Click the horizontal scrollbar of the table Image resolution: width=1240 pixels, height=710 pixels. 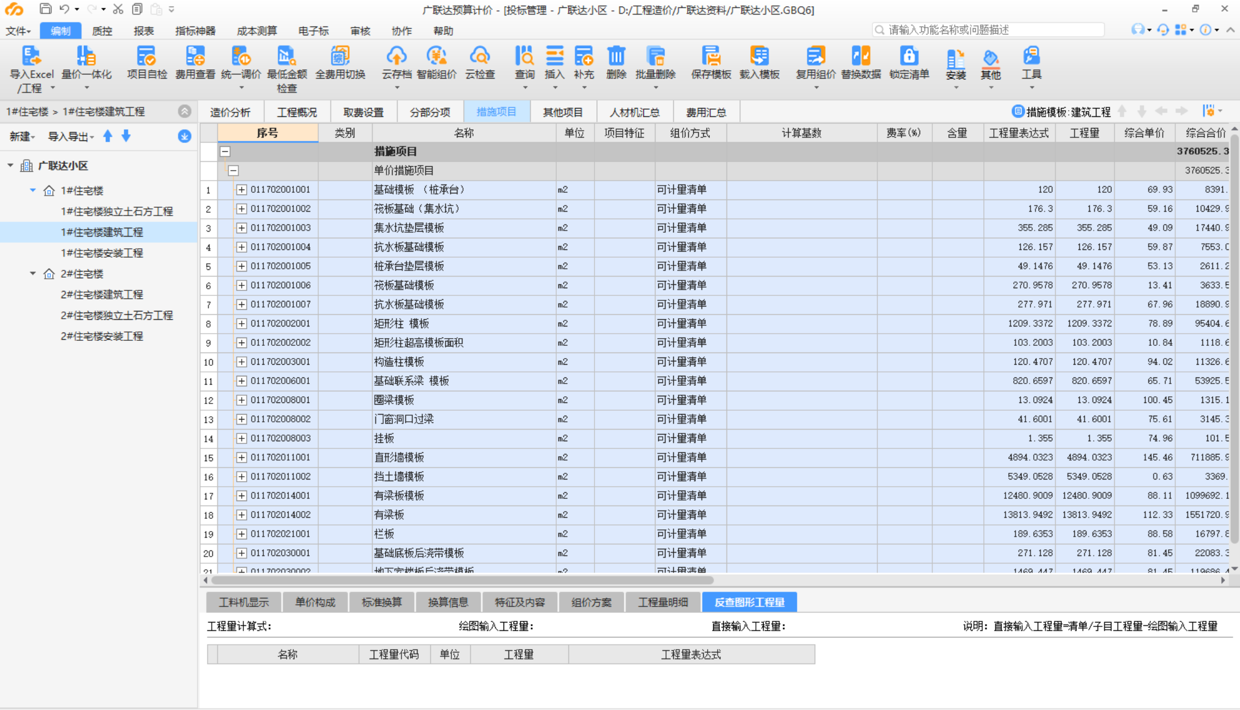coord(462,580)
